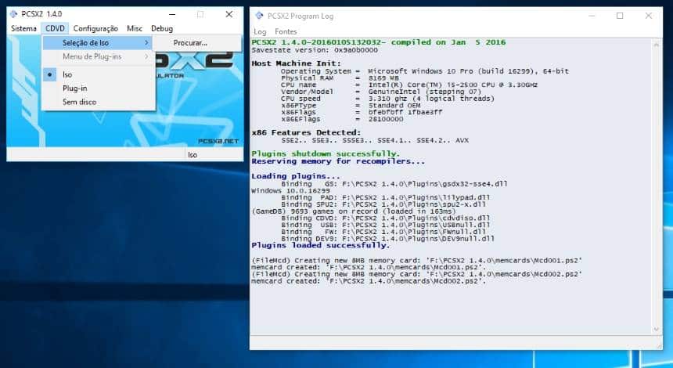The image size is (673, 368).
Task: Minimize the PCSX2 1.4.0 main window
Action: tap(172, 14)
